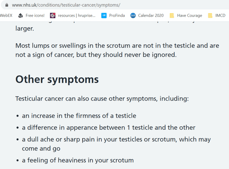The image size is (229, 169).
Task: Click the Calendar 2020 bookmark icon
Action: [x=133, y=15]
